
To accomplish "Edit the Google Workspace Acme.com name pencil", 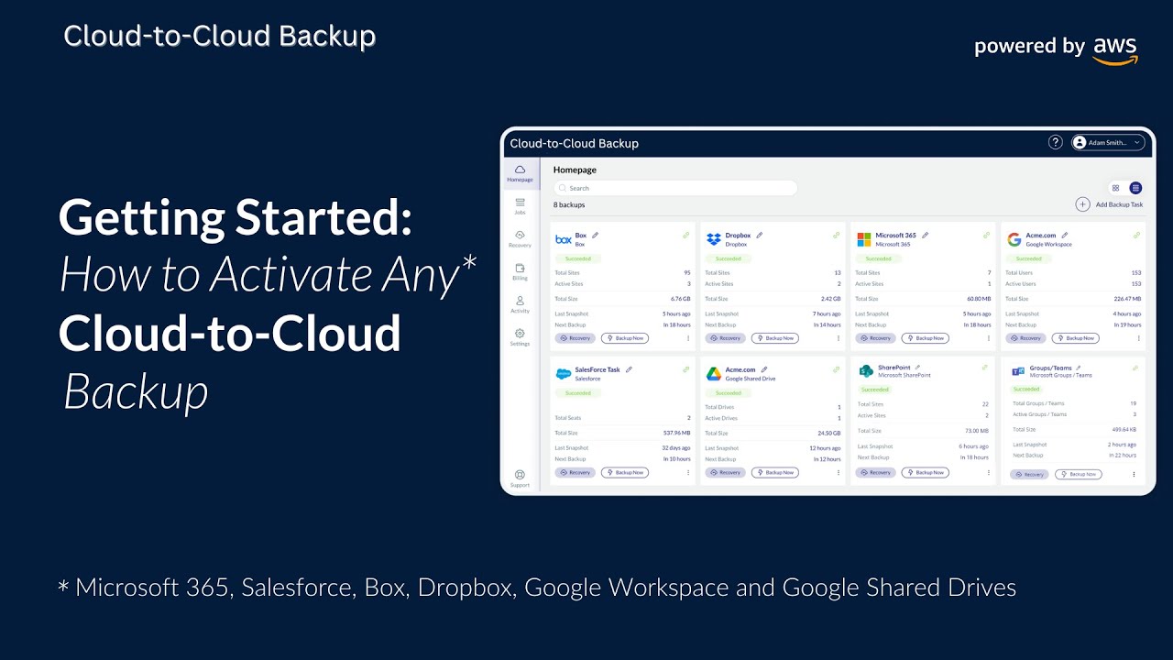I will pos(1065,236).
